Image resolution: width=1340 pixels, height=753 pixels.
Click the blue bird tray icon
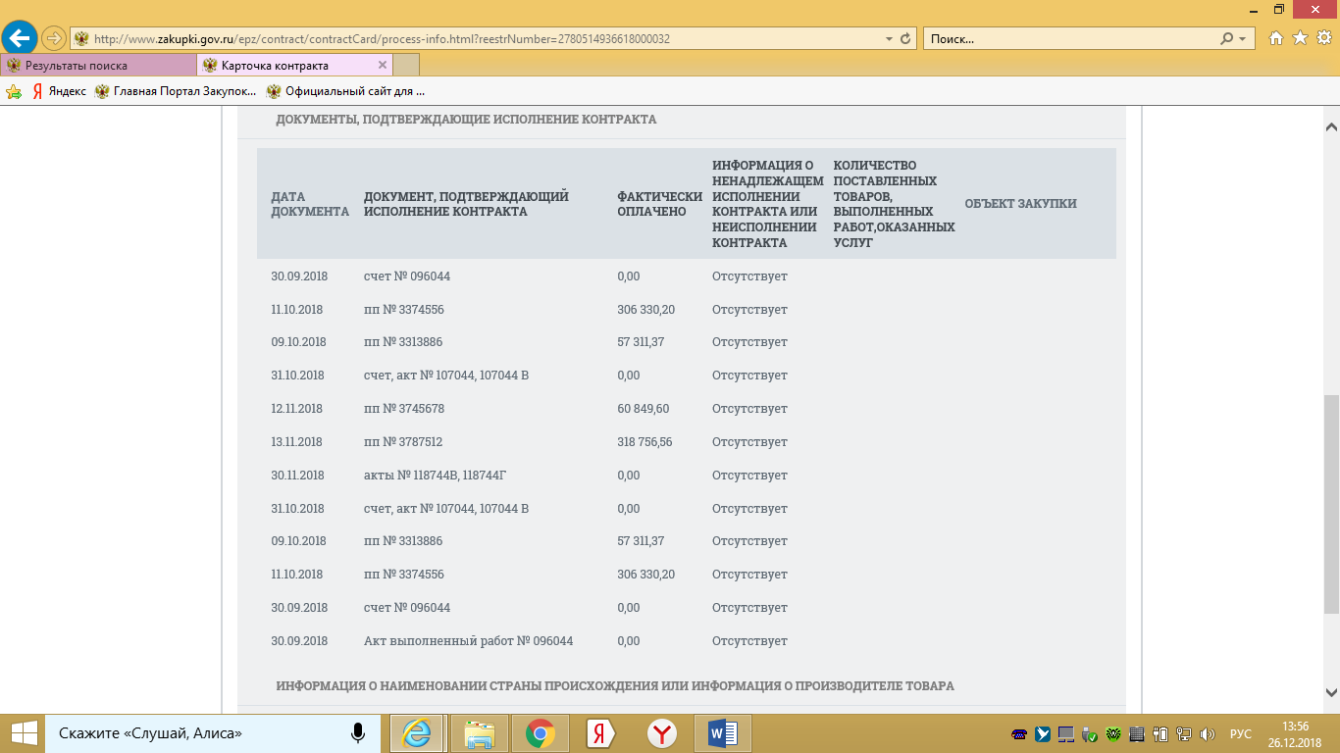tap(1044, 734)
